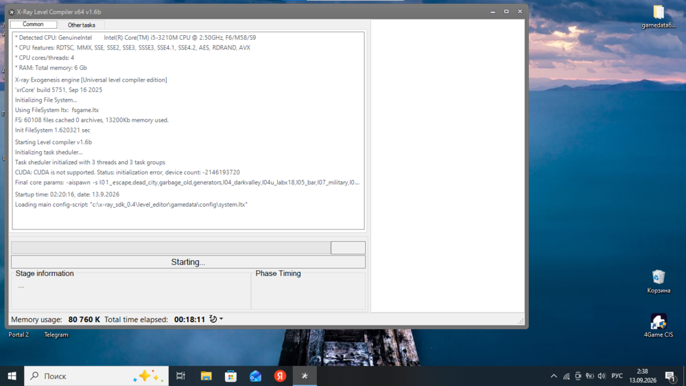Screen dimensions: 686x386
Task: Open Task View from the taskbar
Action: click(x=180, y=376)
